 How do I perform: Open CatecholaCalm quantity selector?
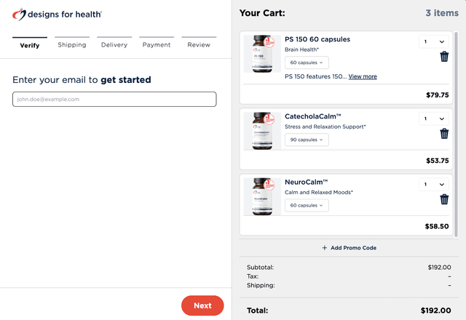click(433, 119)
